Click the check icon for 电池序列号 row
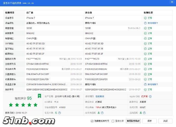Screen dimensions: 176x127 145,69
